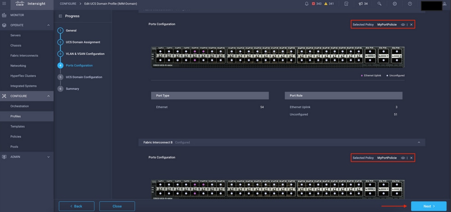Remove Fabric Interconnect A selected policy
This screenshot has height=212, width=451.
pos(411,25)
